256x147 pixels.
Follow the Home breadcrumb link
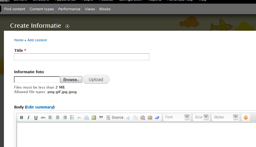coord(19,40)
